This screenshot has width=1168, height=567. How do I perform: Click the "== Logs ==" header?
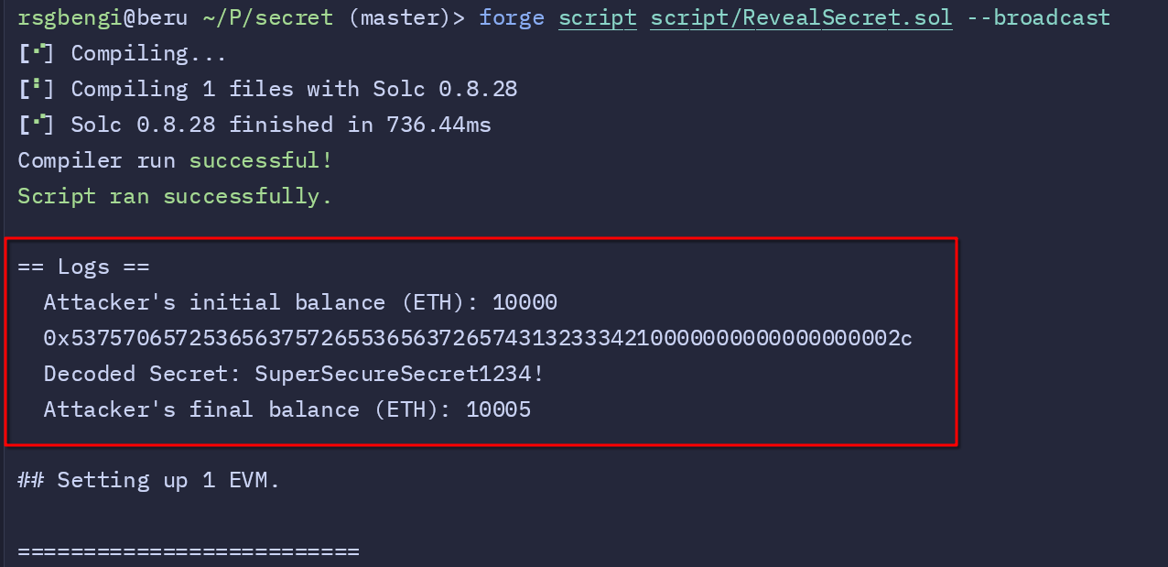[x=83, y=267]
